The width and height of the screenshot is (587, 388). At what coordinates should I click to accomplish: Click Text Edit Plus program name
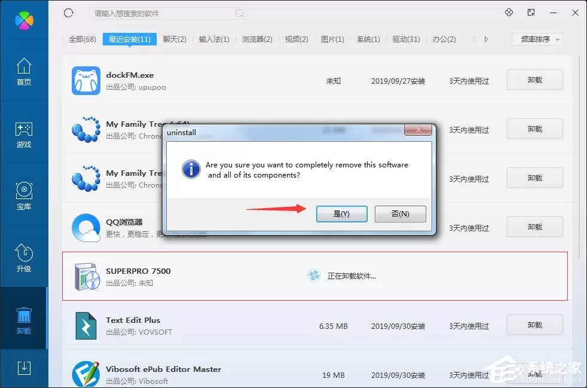pos(133,320)
